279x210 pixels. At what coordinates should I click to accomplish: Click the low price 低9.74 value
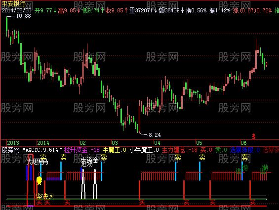91,10
